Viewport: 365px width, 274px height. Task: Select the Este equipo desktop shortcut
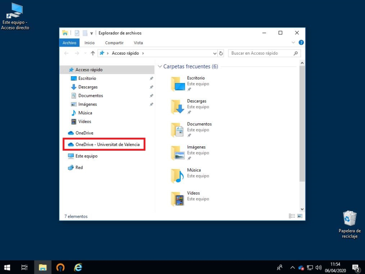click(15, 16)
